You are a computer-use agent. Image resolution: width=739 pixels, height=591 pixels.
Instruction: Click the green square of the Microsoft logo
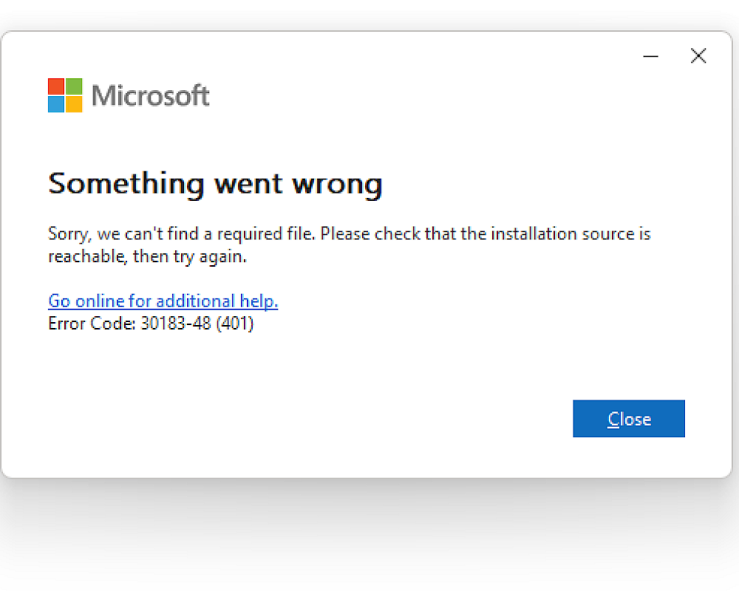pyautogui.click(x=74, y=86)
